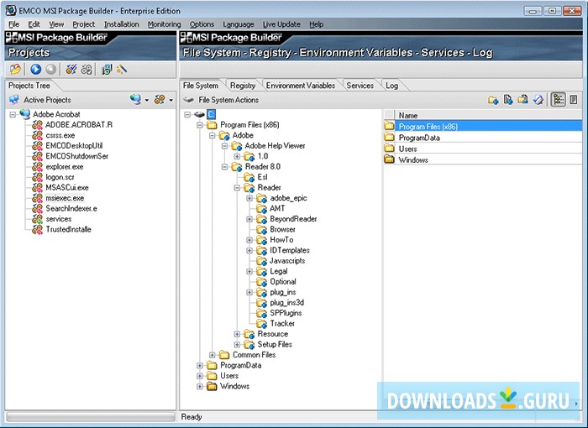Expand the plug_ins folder node
Screen dimensions: 588x428
pos(249,292)
